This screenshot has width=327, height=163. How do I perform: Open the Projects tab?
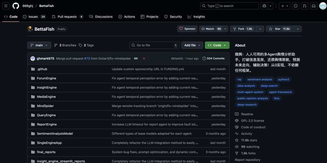pyautogui.click(x=150, y=17)
